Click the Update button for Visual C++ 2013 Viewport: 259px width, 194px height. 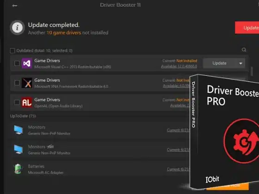point(220,63)
